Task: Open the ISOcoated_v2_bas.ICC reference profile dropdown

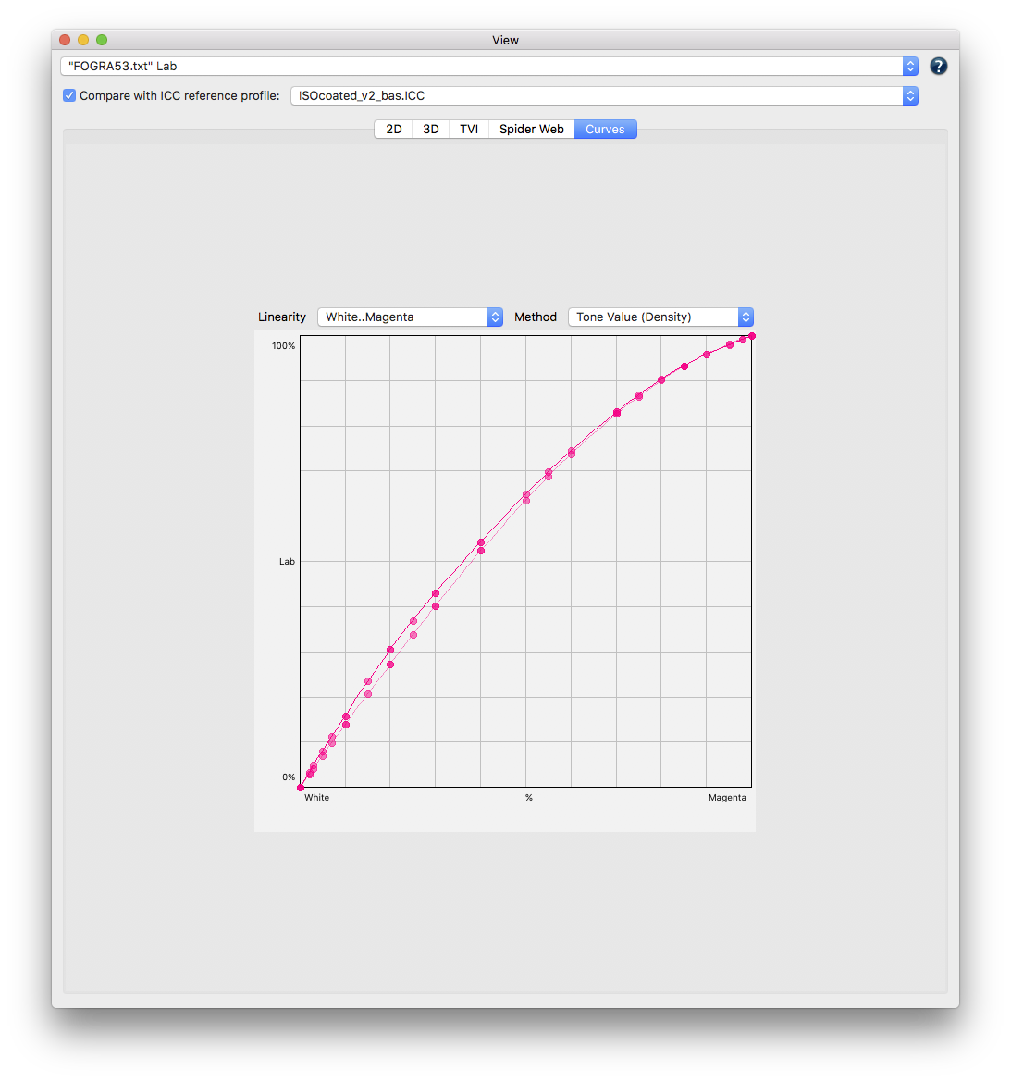Action: tap(604, 96)
